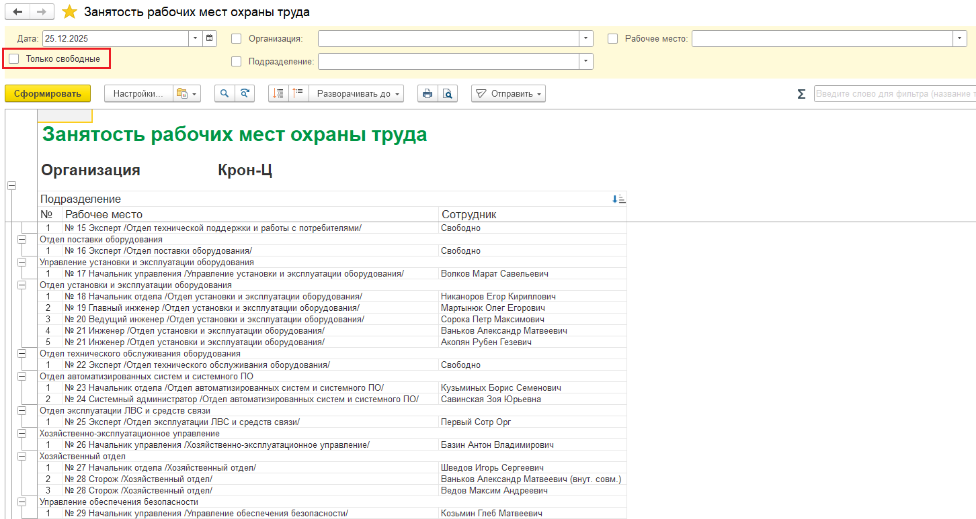Add report to favorites with star icon

click(x=69, y=12)
